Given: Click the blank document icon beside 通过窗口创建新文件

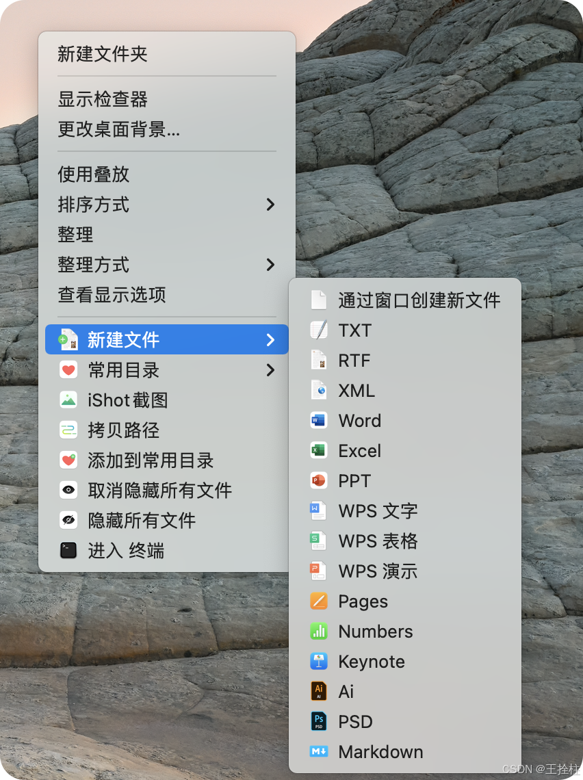Looking at the screenshot, I should [x=319, y=300].
